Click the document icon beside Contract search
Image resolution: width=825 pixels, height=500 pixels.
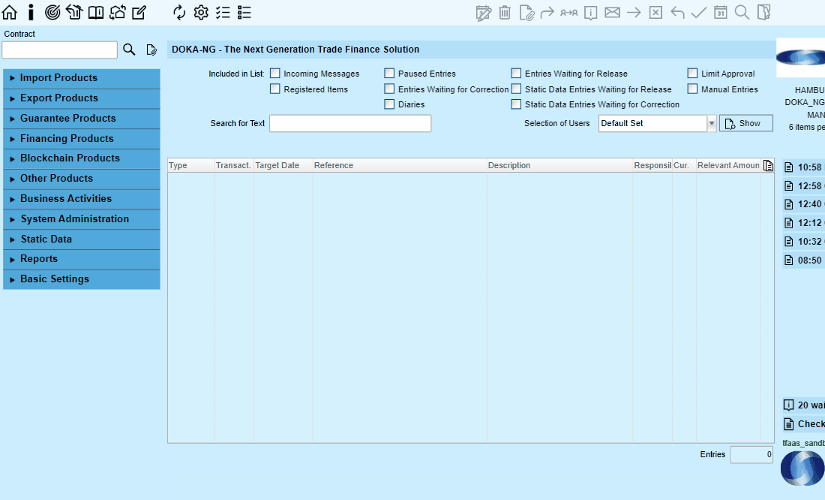(151, 50)
